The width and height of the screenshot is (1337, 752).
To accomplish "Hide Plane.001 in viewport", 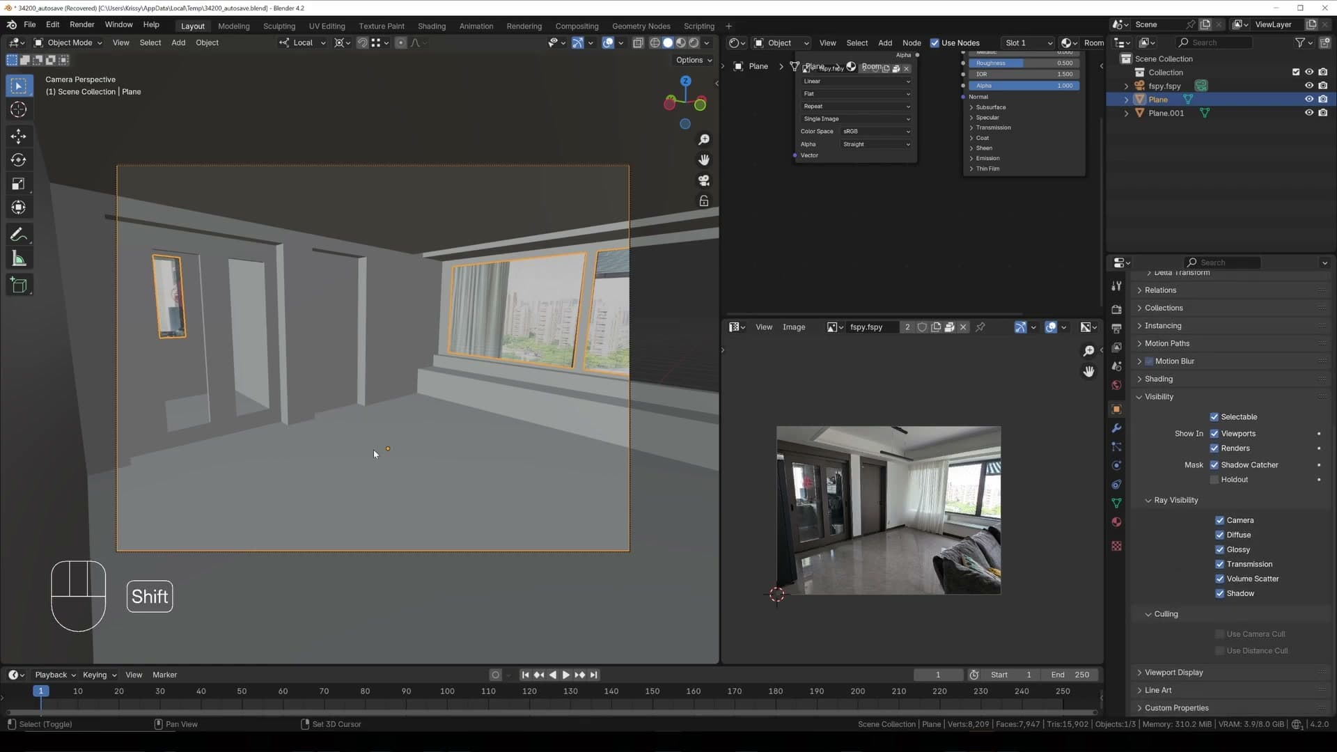I will click(x=1309, y=113).
